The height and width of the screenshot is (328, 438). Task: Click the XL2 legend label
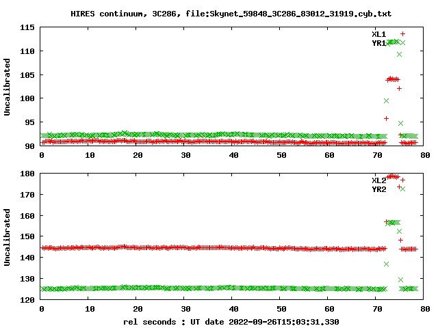coord(378,180)
